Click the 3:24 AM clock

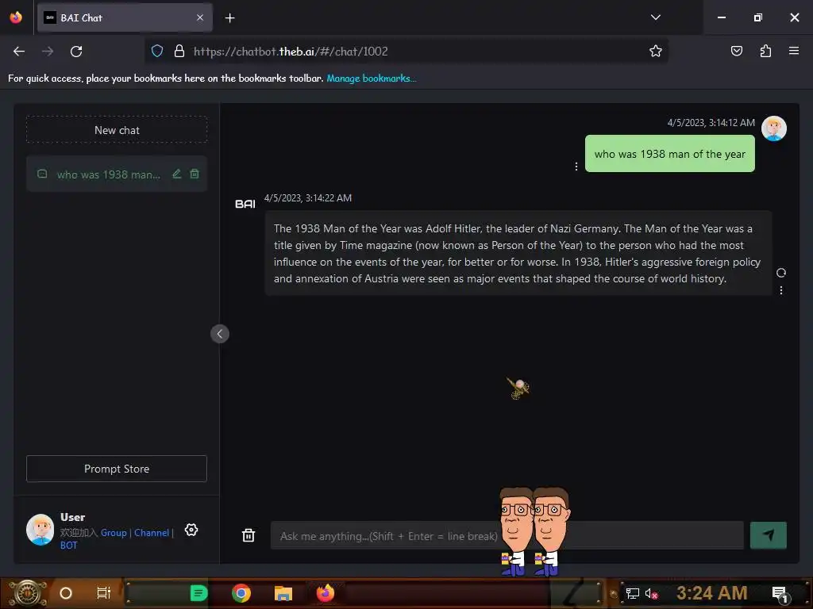[x=712, y=593]
